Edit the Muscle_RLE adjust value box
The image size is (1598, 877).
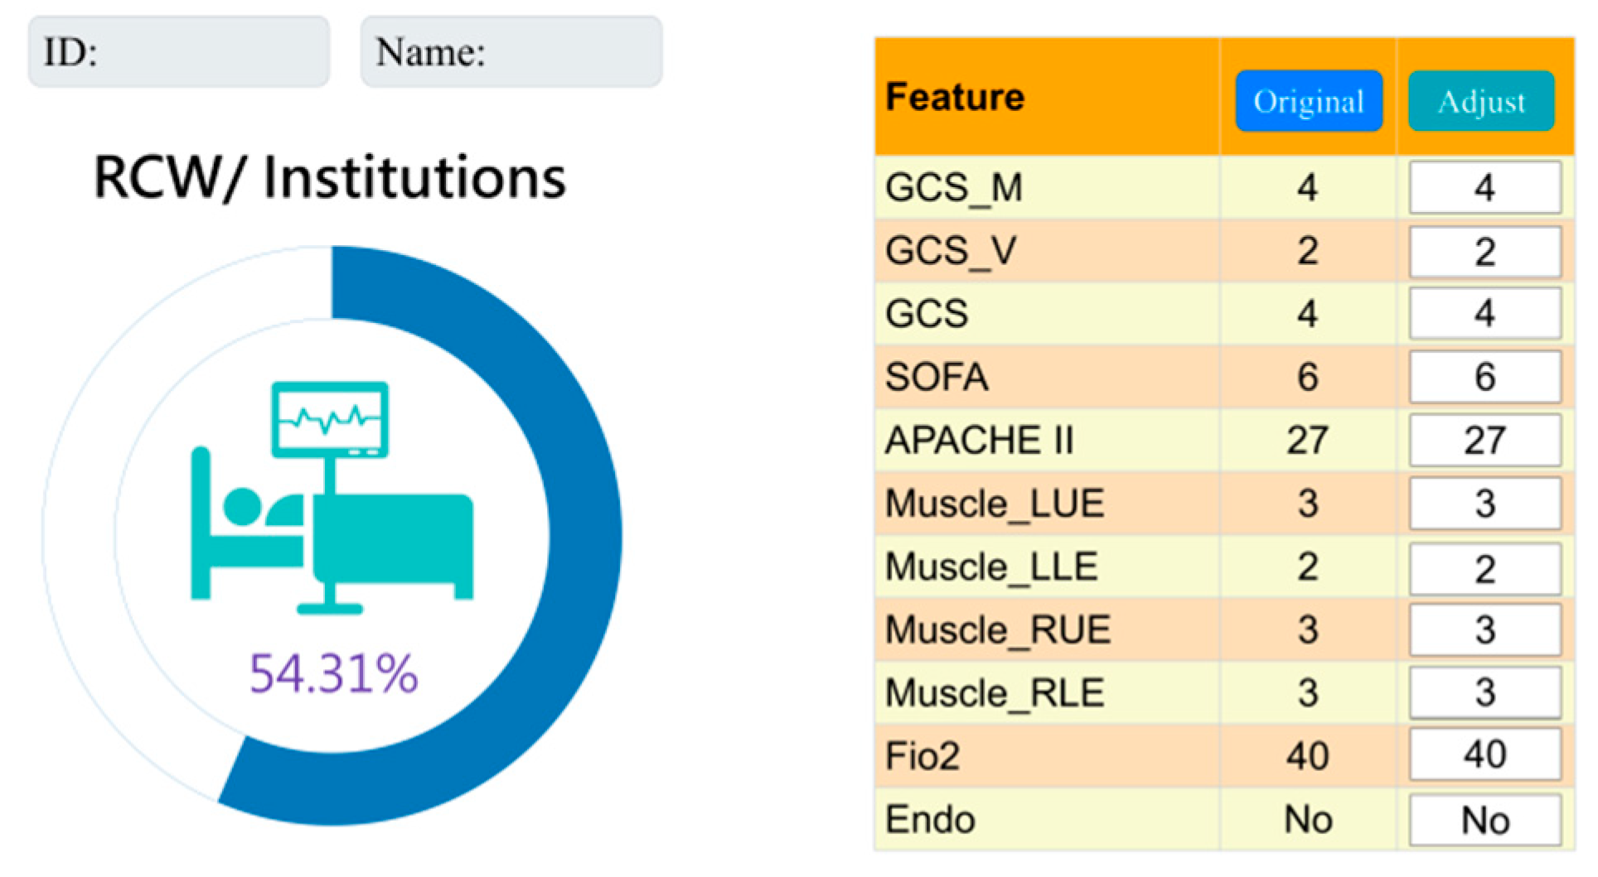pos(1484,693)
